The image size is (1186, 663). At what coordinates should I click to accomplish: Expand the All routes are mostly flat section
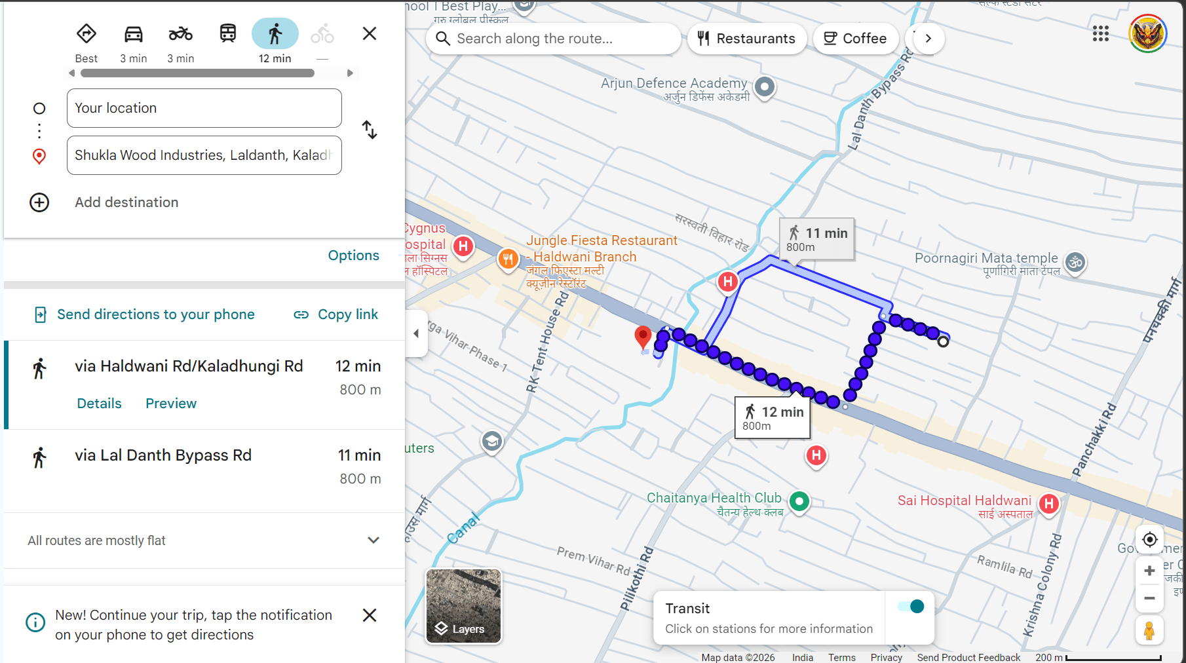click(x=204, y=540)
